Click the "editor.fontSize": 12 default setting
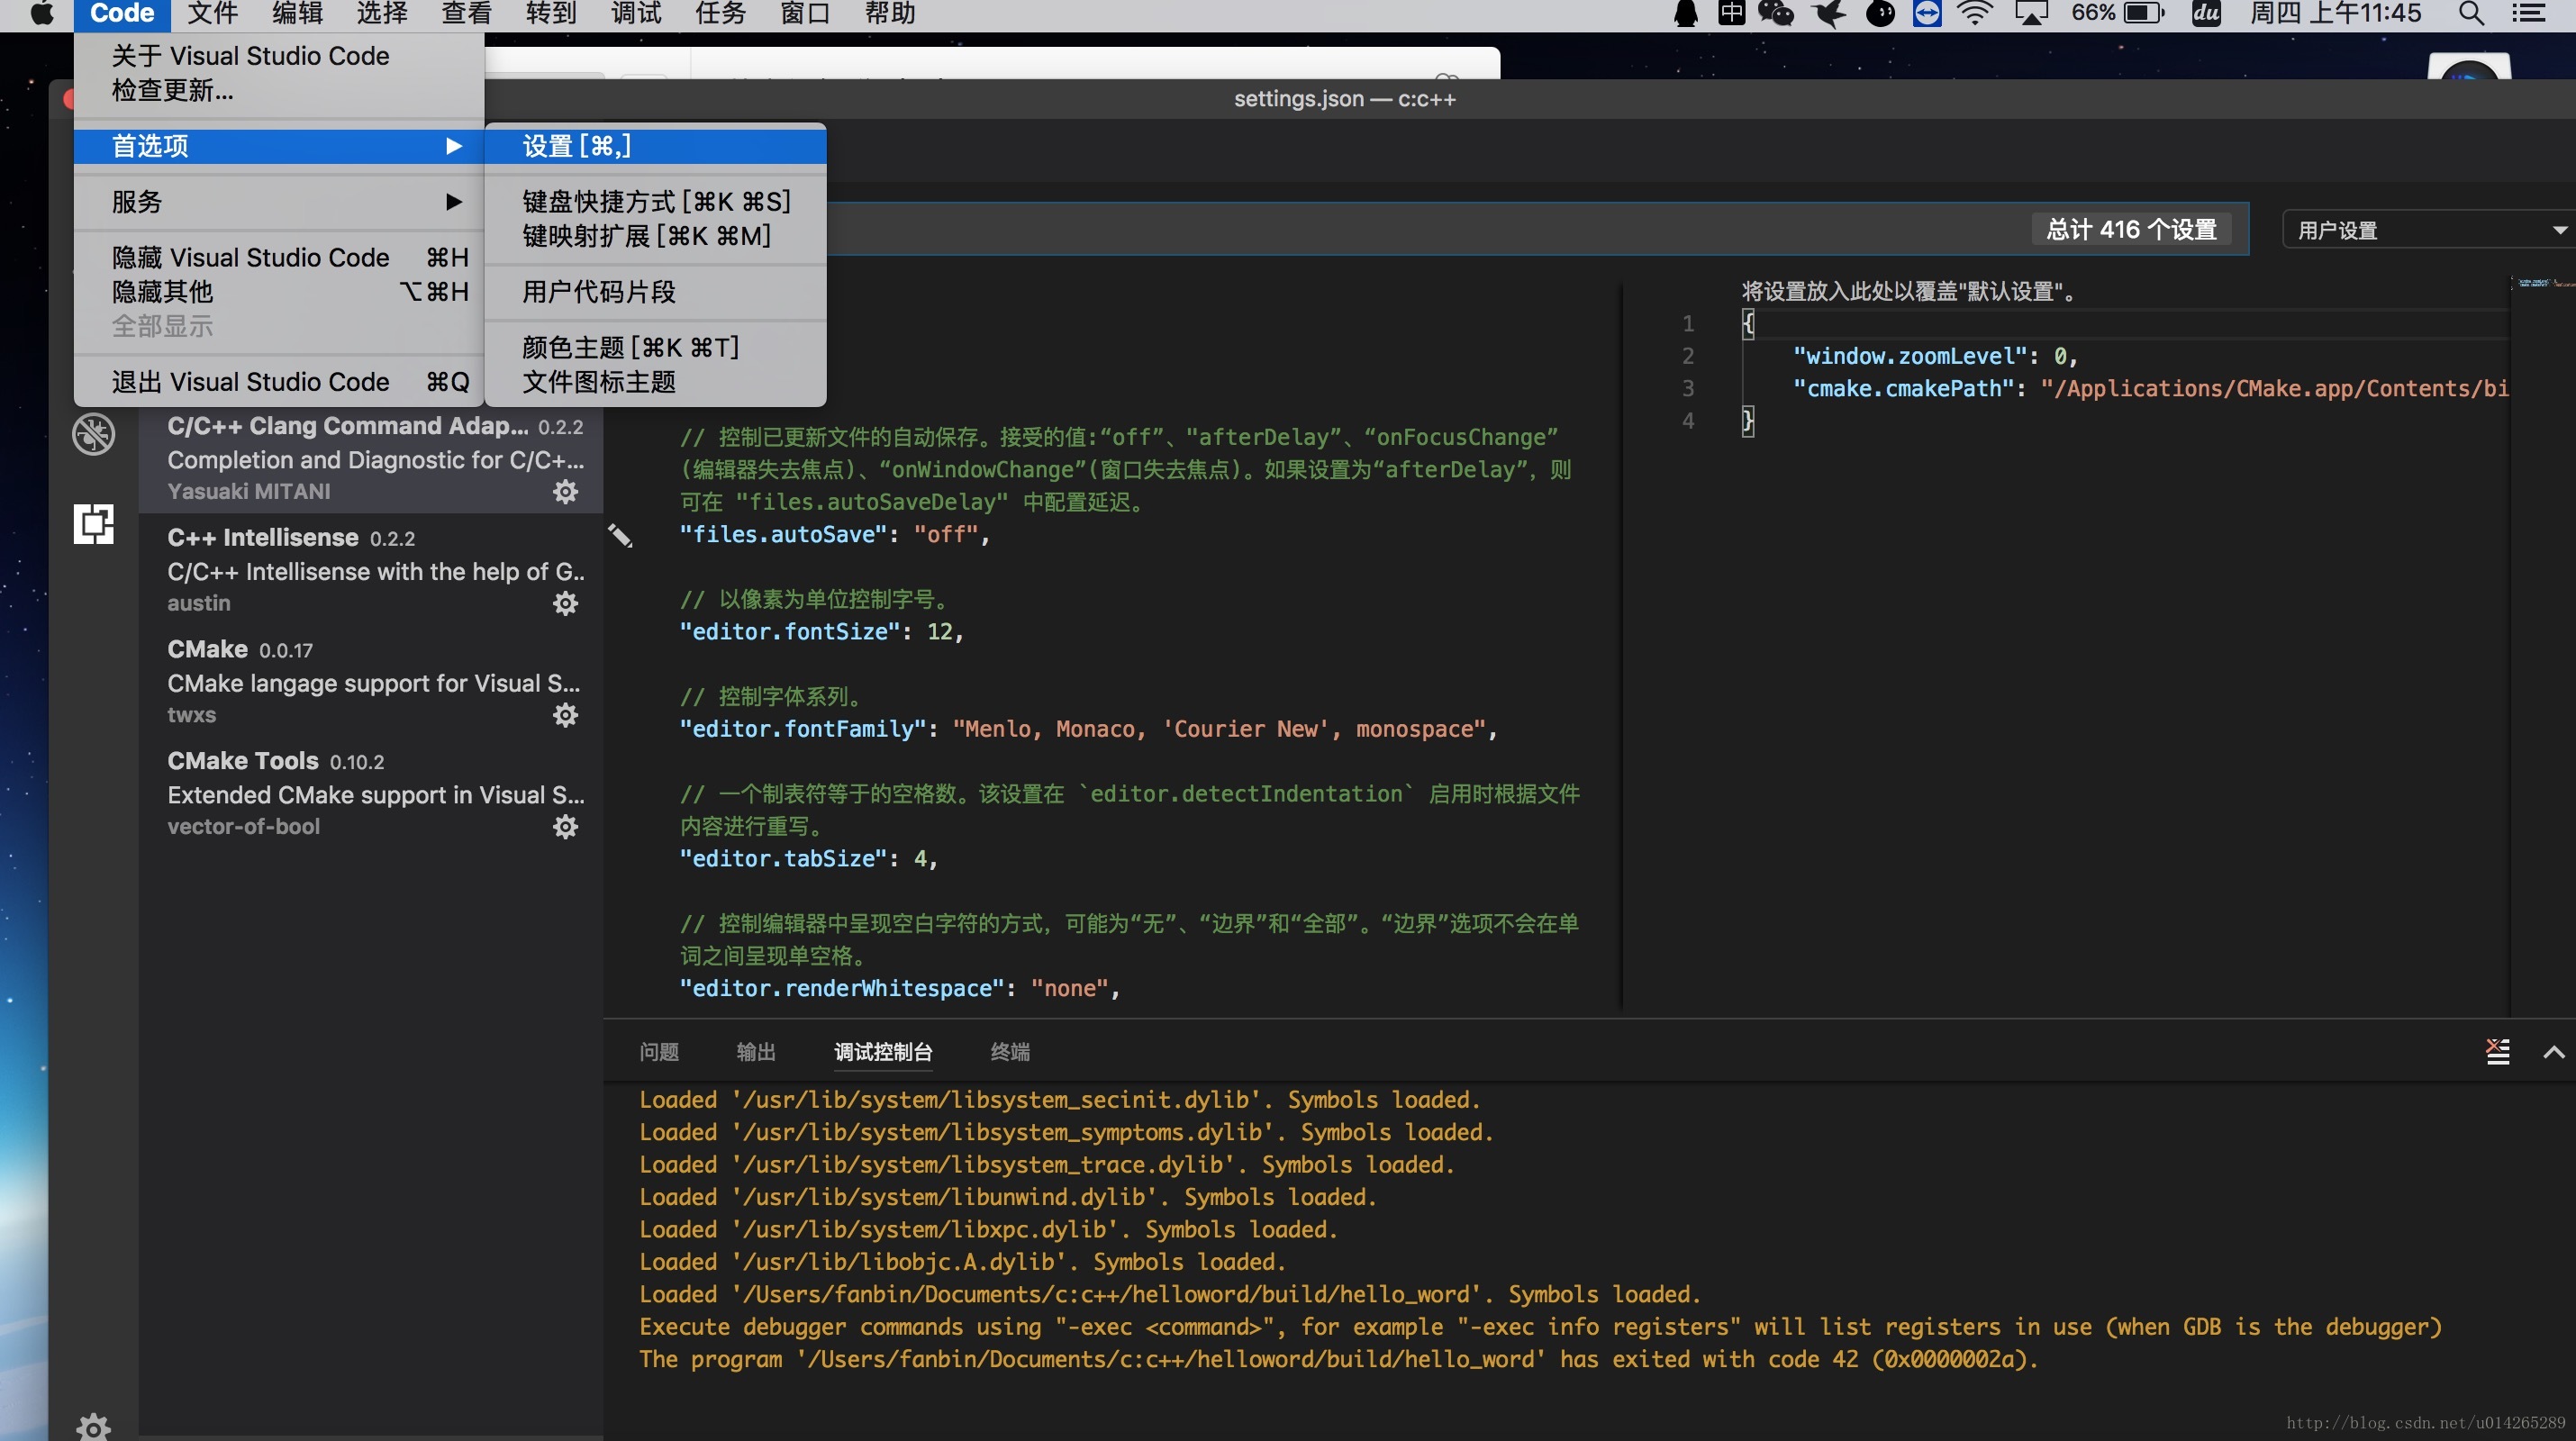 click(x=821, y=632)
